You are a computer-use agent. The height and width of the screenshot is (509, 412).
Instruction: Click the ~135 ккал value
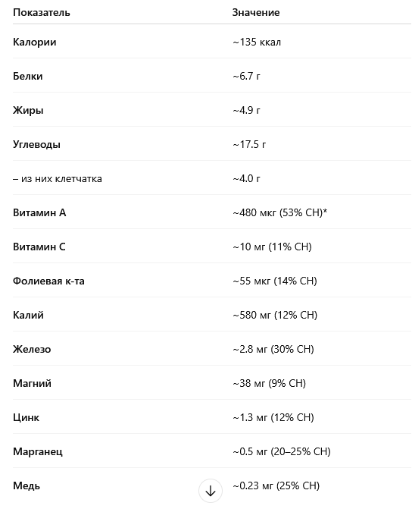coord(257,42)
